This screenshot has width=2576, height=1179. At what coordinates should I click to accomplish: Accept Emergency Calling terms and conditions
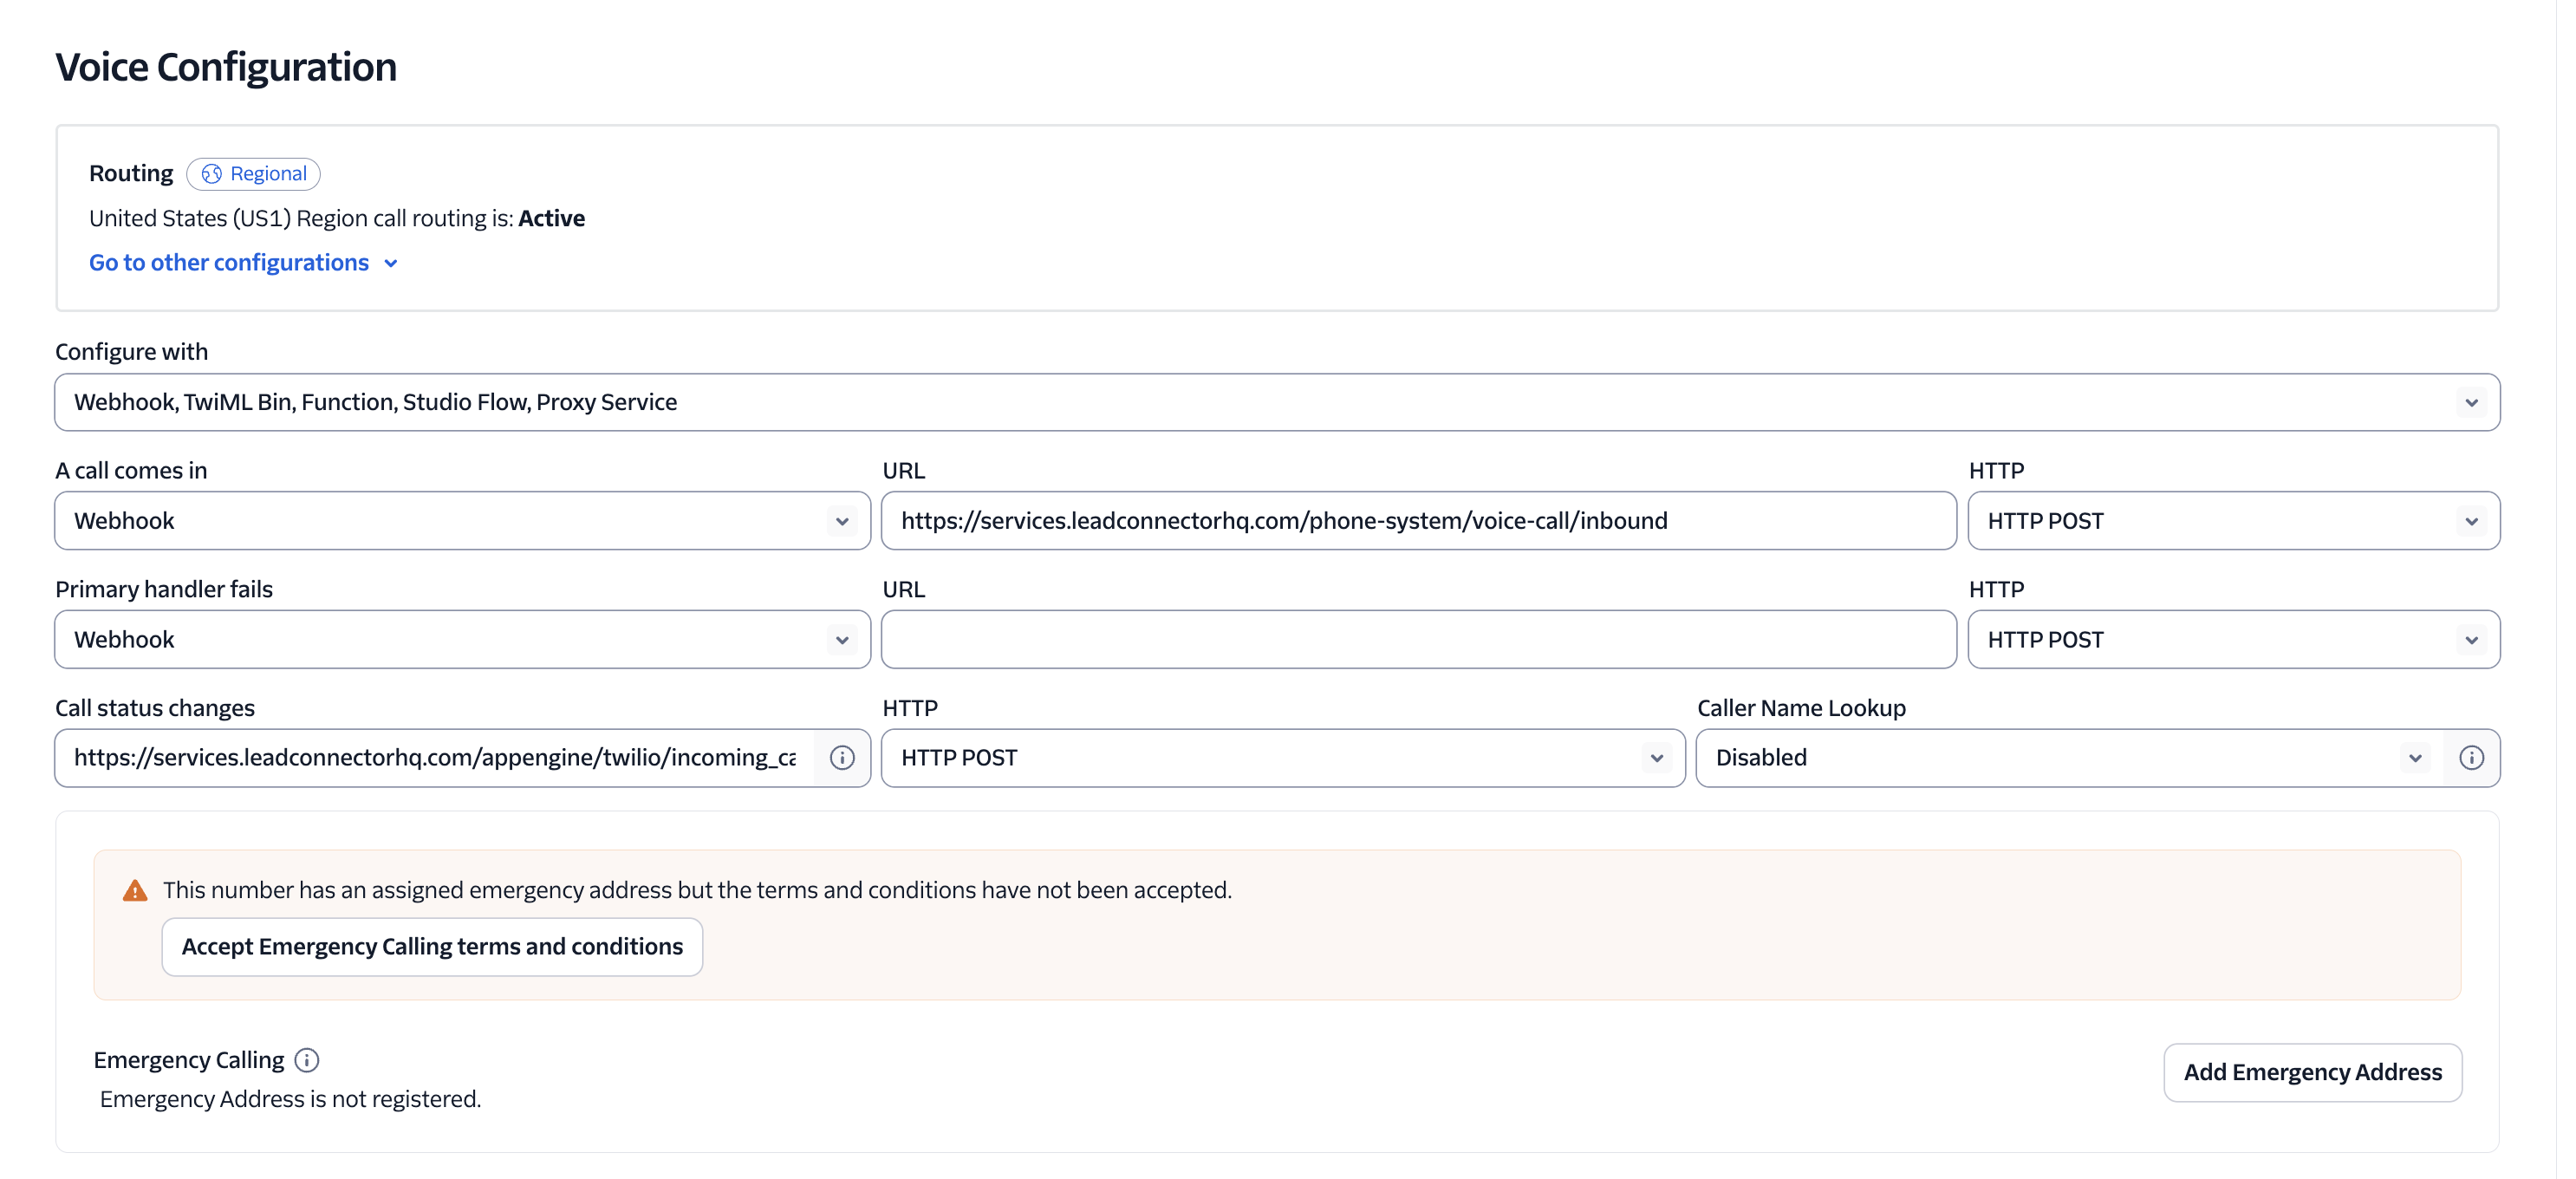pos(432,947)
